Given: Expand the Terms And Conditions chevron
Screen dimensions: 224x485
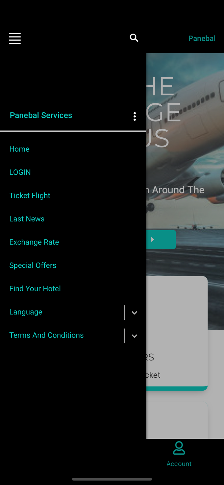Looking at the screenshot, I should pyautogui.click(x=134, y=336).
